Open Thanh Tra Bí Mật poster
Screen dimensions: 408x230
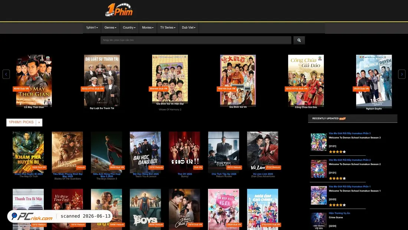pyautogui.click(x=28, y=209)
